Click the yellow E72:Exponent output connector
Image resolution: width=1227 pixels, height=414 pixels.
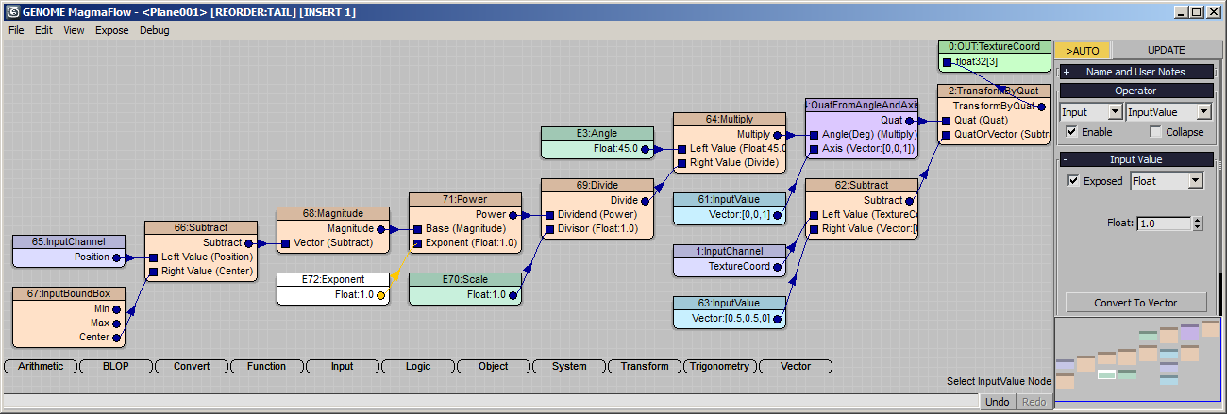pyautogui.click(x=380, y=295)
